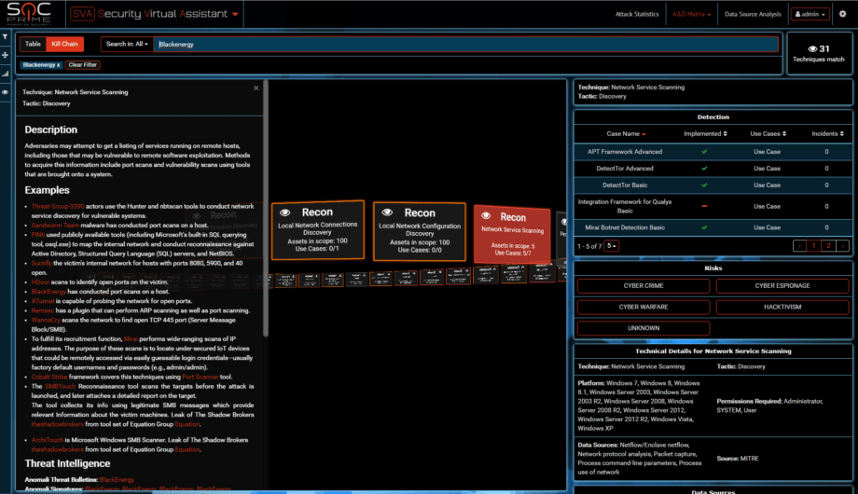Open the A&D Matrix dropdown menu
The height and width of the screenshot is (494, 858).
pyautogui.click(x=691, y=14)
